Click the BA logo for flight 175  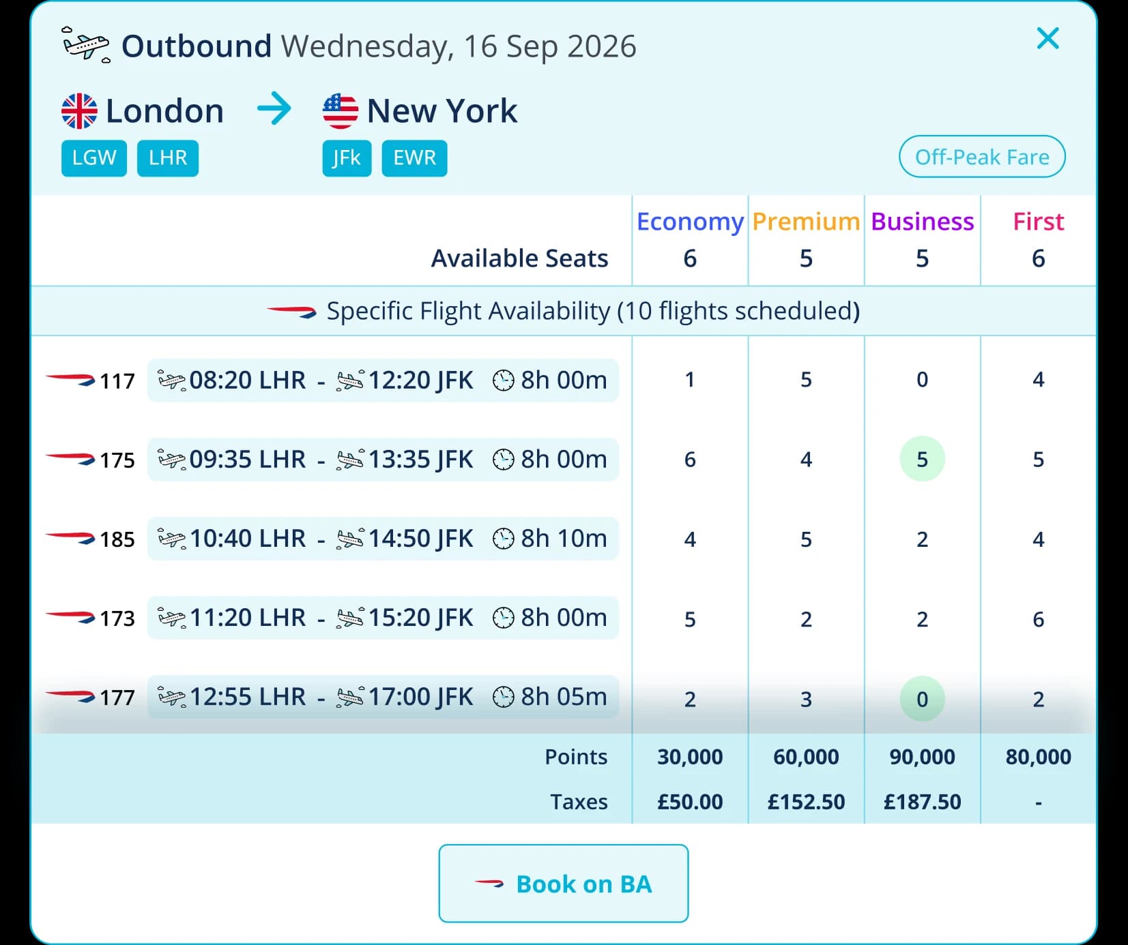[x=70, y=460]
